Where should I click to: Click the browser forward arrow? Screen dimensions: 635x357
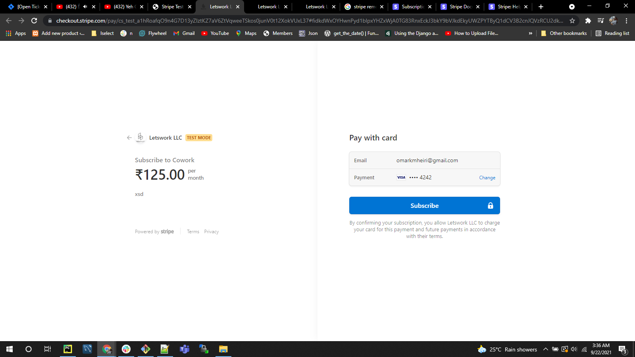pyautogui.click(x=21, y=21)
